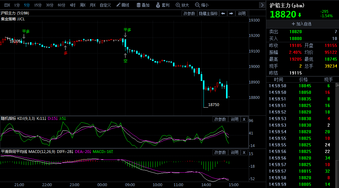Click the 缩小 zoom-out magnifier
Image resolution: width=339 pixels, height=188 pixels.
pos(202,5)
